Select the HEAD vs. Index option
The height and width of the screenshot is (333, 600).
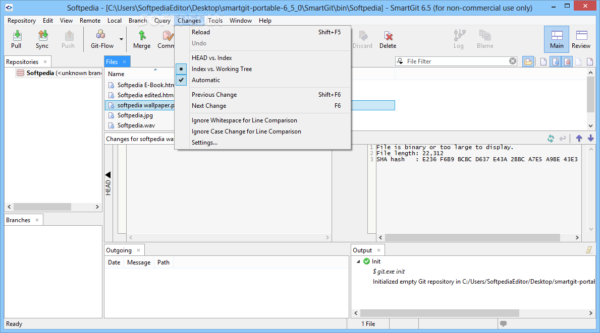coord(263,58)
